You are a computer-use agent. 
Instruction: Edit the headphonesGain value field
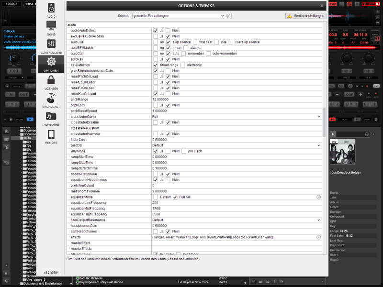237,226
